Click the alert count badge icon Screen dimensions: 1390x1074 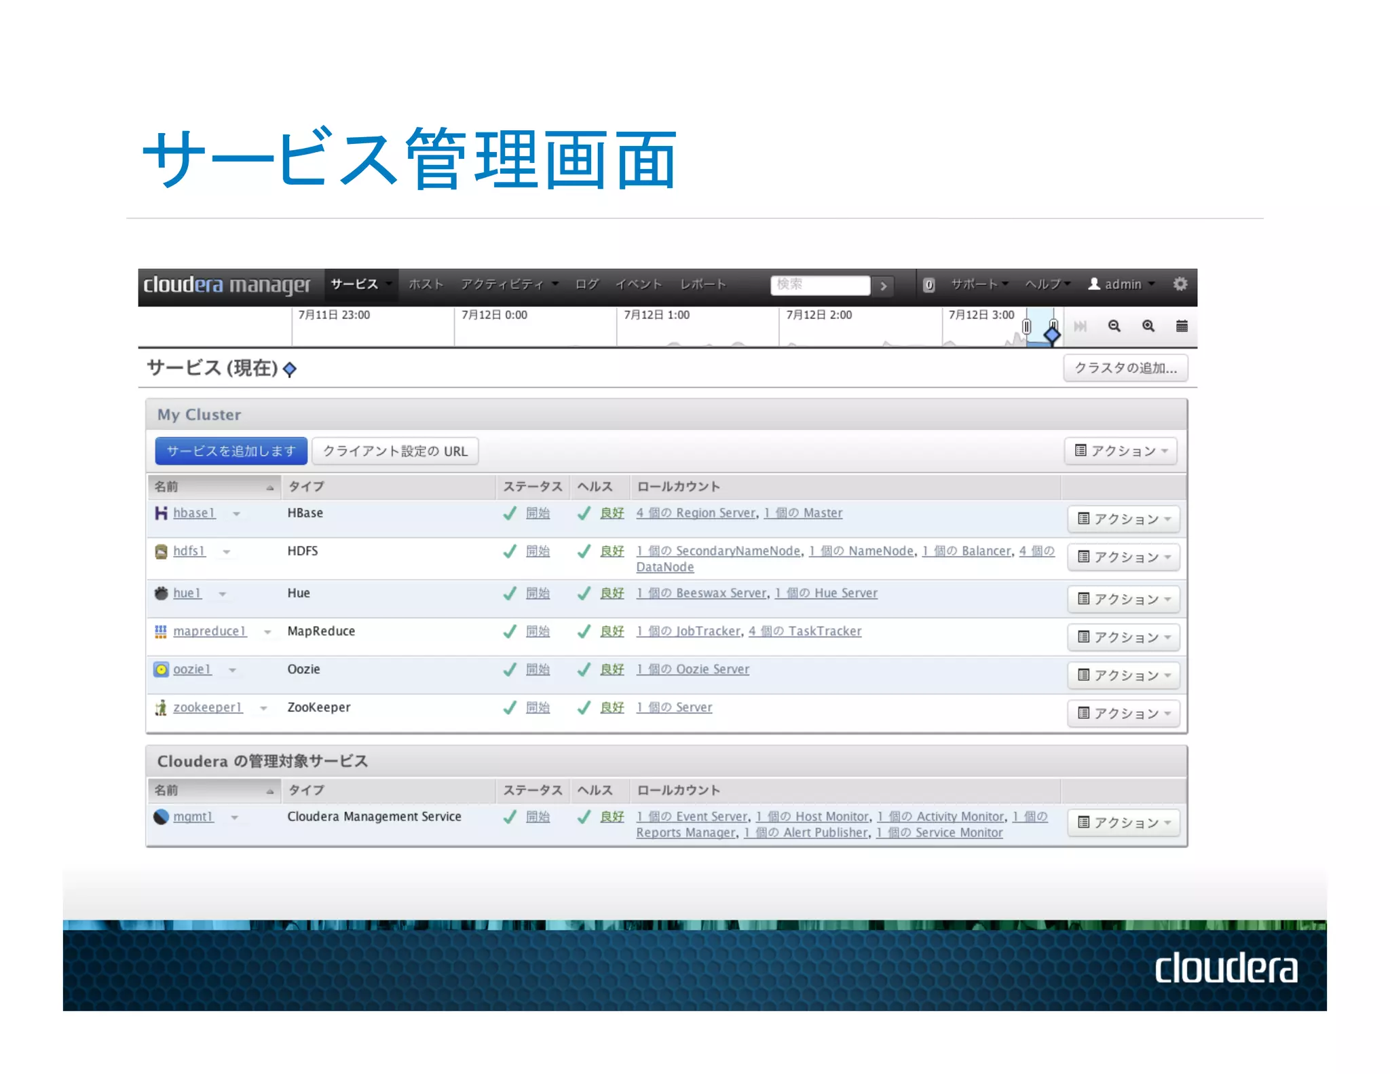click(929, 284)
